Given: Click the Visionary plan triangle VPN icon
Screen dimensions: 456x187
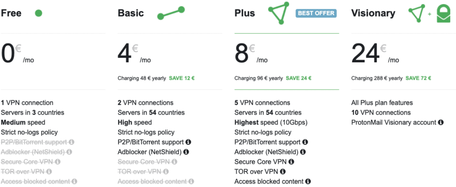Looking at the screenshot, I should [x=417, y=14].
